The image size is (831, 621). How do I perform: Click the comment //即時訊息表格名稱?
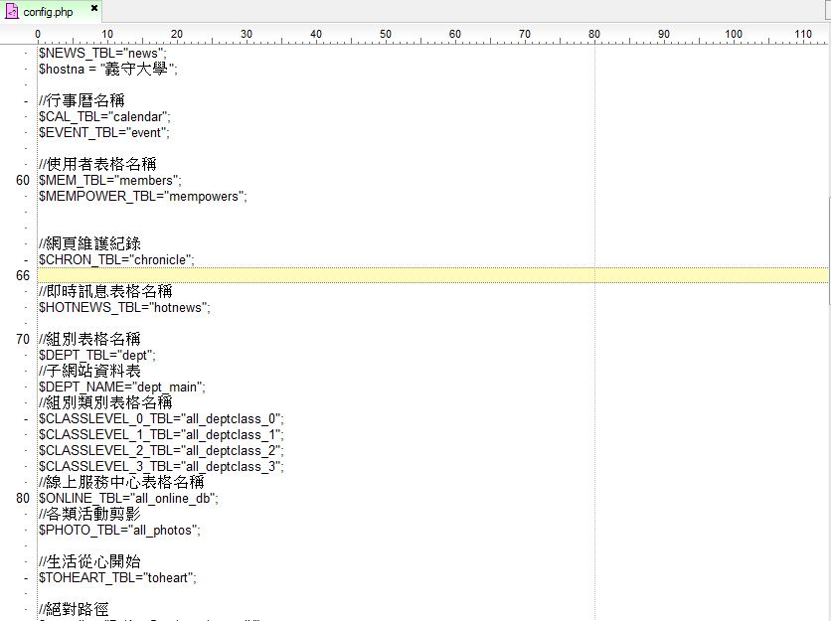pos(105,291)
